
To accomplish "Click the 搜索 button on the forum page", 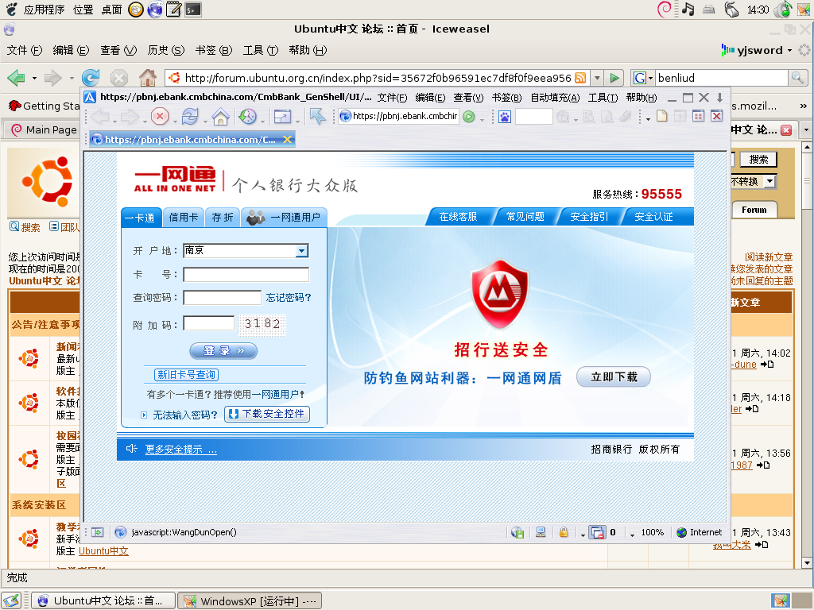I will (758, 159).
